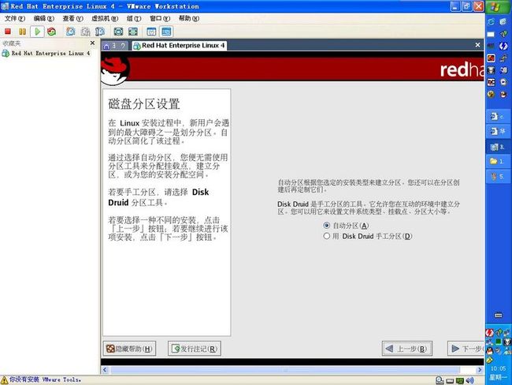Click the network adapter status icon
Screen dimensions: 512x385
pos(460,381)
